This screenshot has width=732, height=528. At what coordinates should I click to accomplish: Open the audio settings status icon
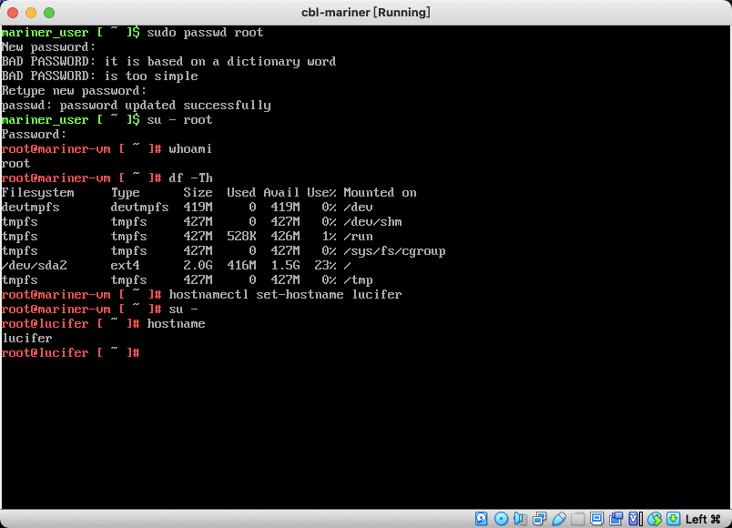pos(520,519)
